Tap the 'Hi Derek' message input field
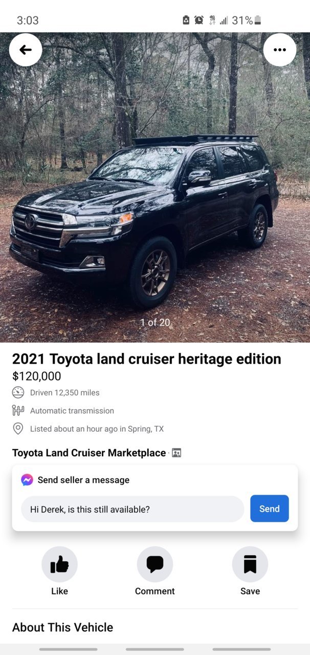Viewport: 310px width, 655px height. tap(132, 509)
